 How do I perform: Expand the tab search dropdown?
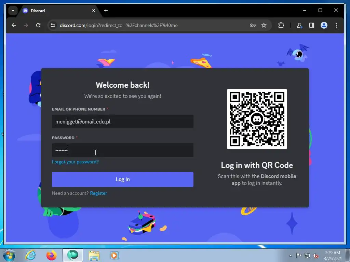(13, 11)
